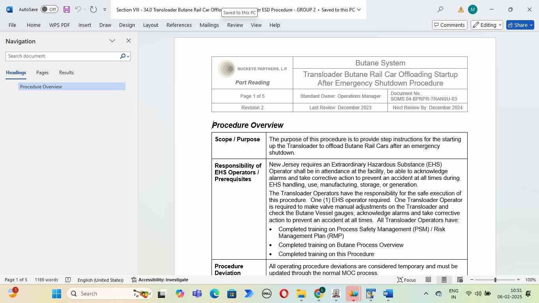Click the zoom in plus button

coord(518,280)
